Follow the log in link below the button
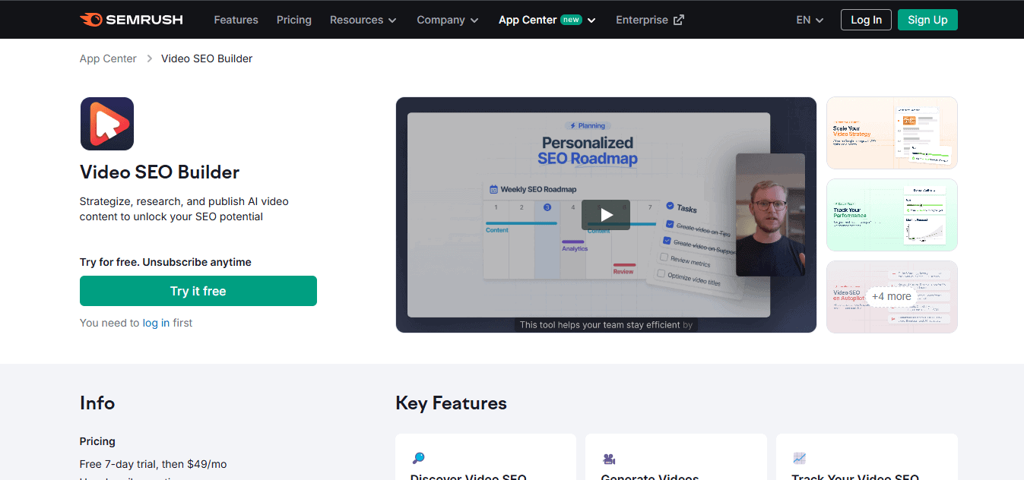 156,323
